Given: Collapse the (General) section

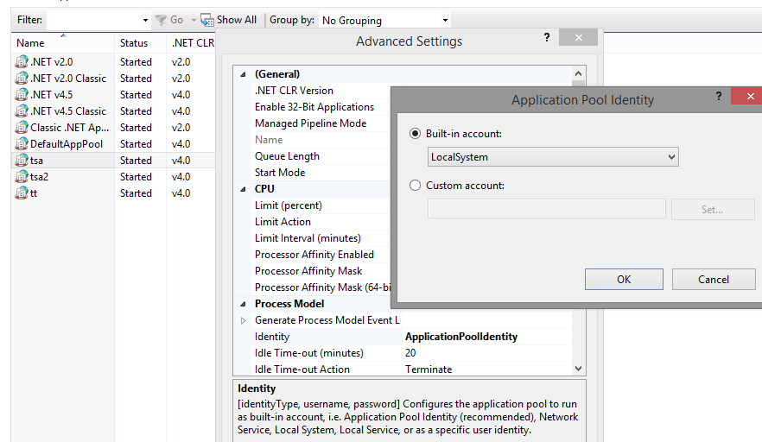Looking at the screenshot, I should tap(243, 74).
